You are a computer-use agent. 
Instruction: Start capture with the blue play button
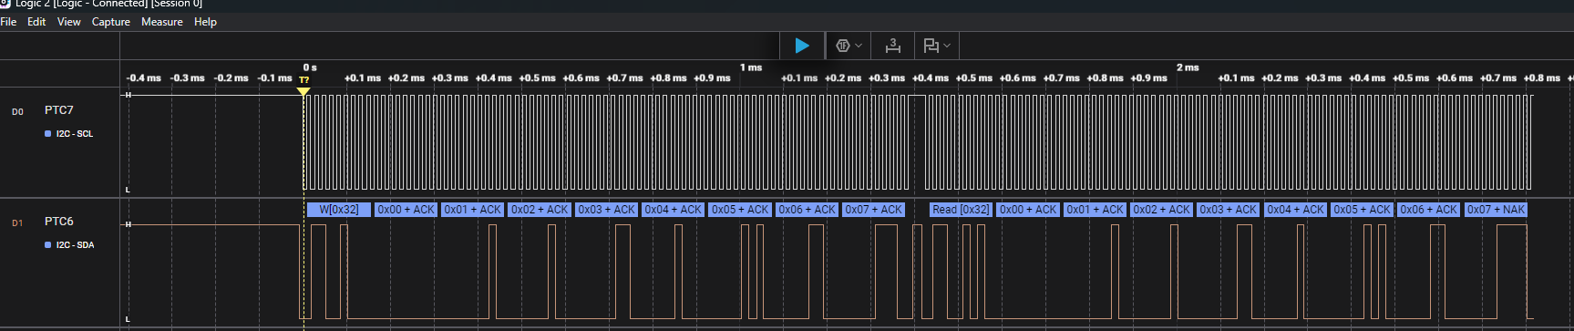point(802,46)
